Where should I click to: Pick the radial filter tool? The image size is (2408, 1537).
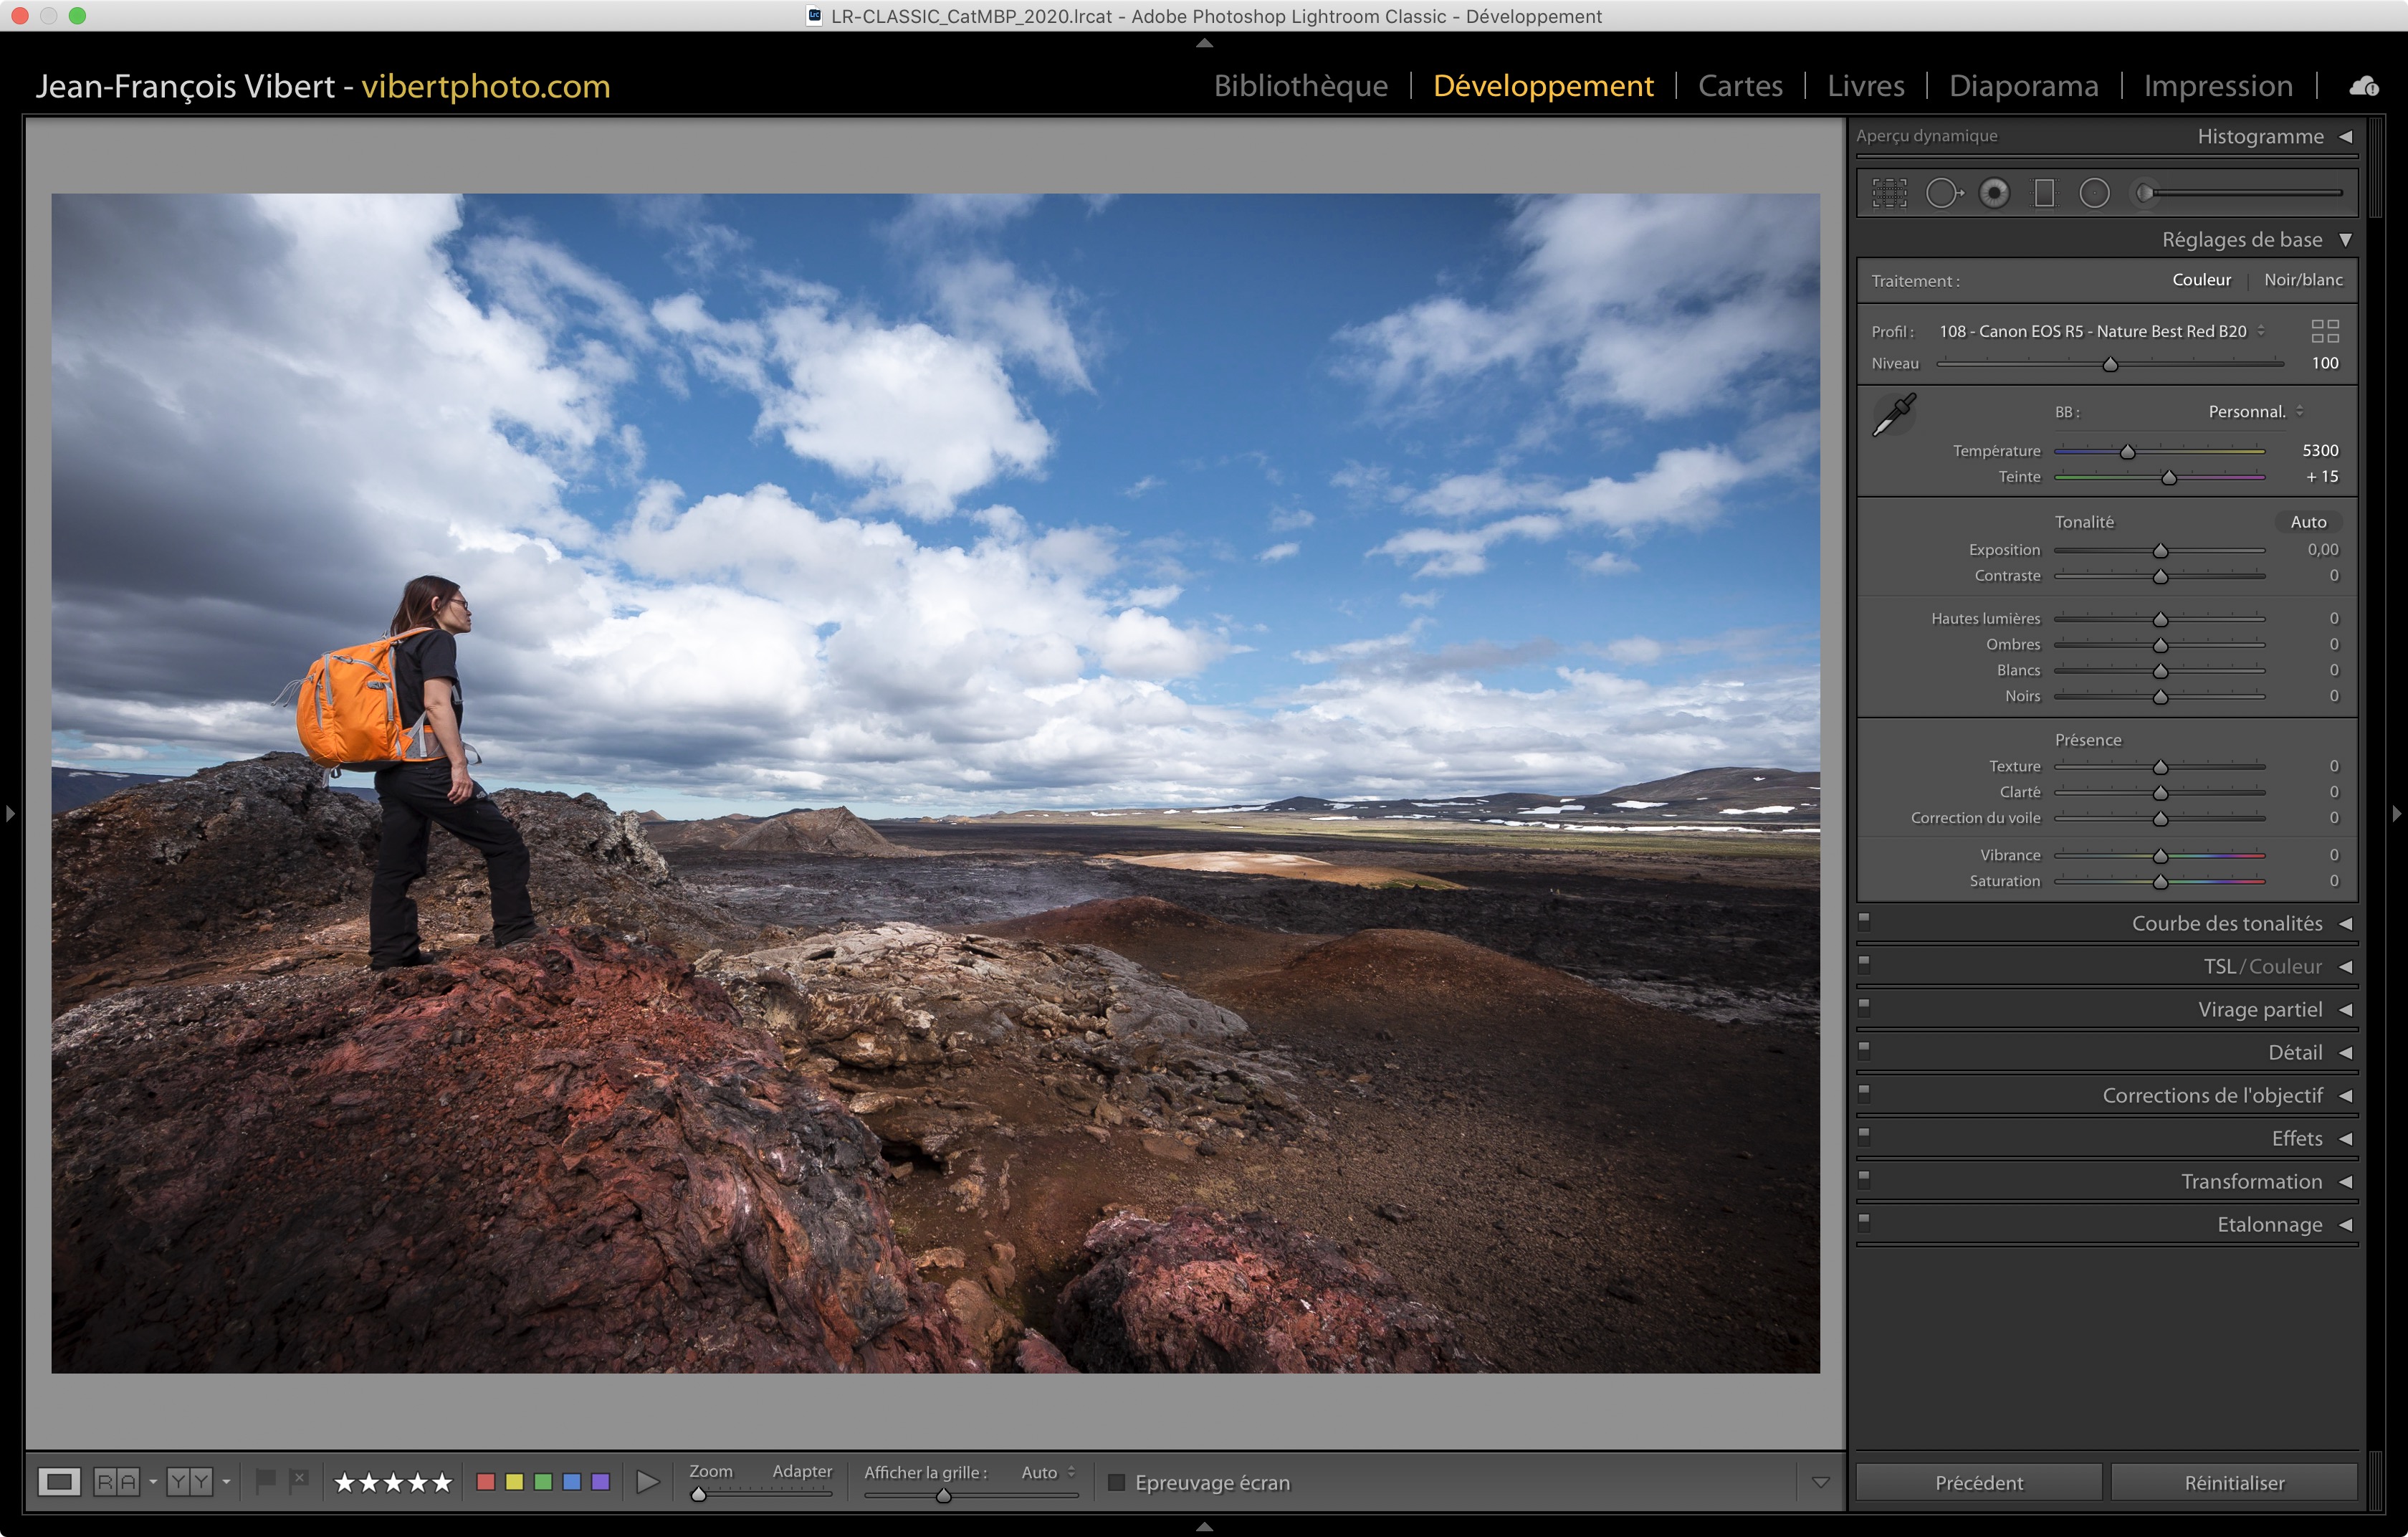tap(2094, 193)
